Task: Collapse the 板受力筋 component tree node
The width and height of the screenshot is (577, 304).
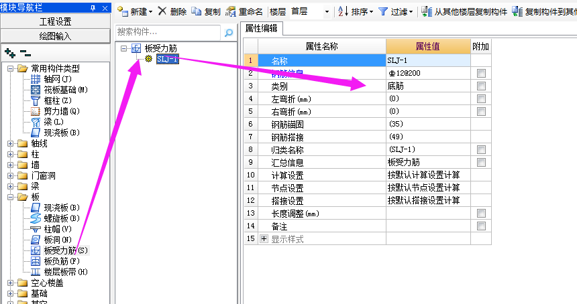Action: coord(123,48)
